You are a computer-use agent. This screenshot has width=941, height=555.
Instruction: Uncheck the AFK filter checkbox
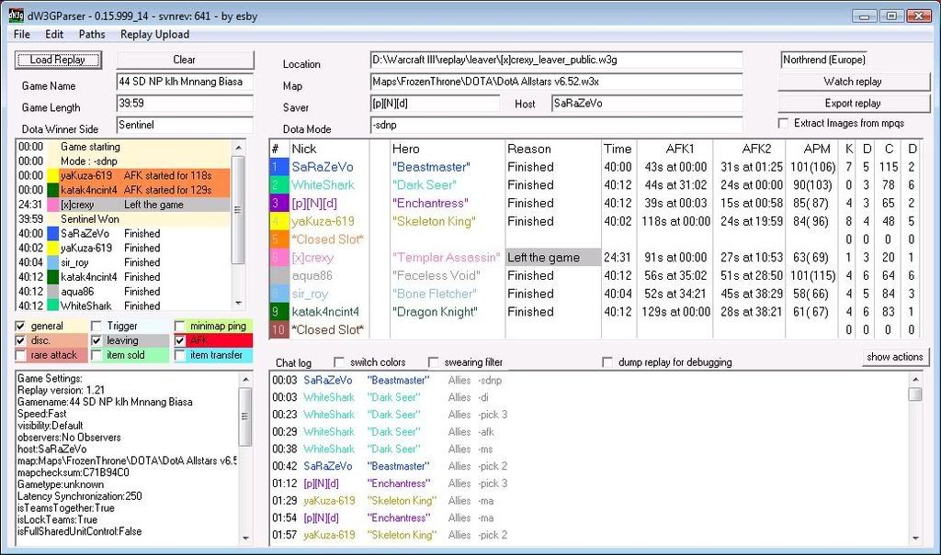coord(179,340)
